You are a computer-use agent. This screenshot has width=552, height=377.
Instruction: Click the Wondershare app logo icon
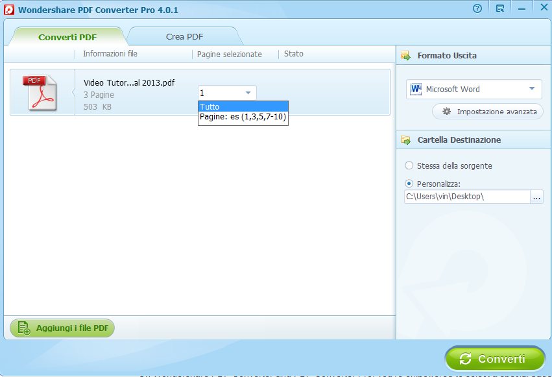pos(9,10)
